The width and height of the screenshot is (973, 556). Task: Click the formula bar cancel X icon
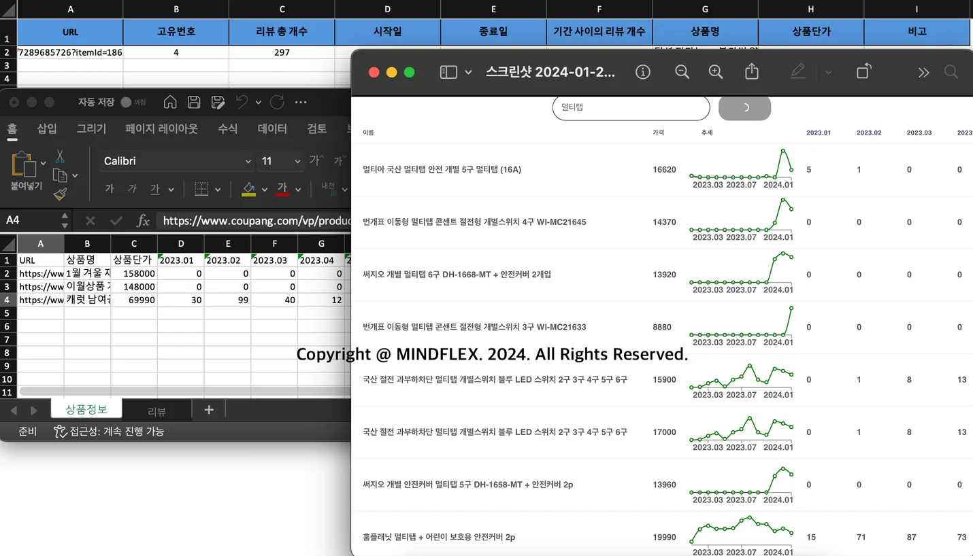(x=90, y=221)
